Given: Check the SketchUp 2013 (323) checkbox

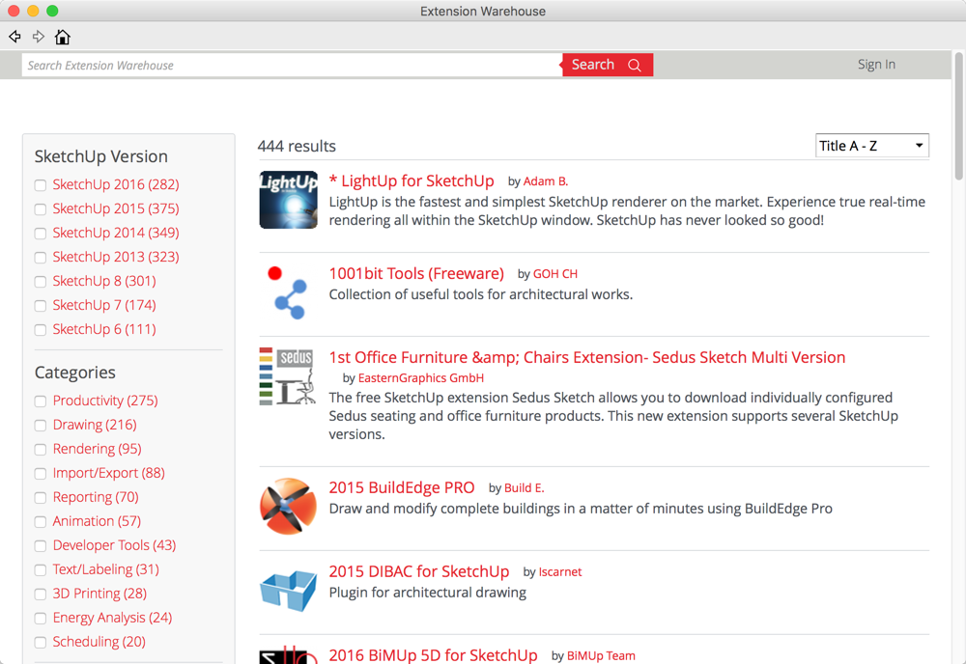Looking at the screenshot, I should [x=41, y=258].
